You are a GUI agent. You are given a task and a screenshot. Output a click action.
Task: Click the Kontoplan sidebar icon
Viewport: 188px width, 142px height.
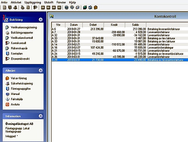(x=8, y=53)
